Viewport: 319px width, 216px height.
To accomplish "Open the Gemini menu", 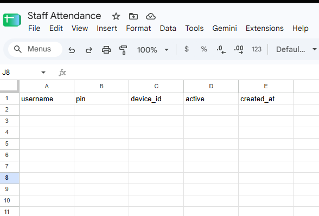I will (x=225, y=28).
